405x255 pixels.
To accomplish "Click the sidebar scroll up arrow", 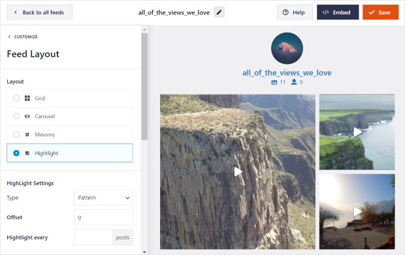I will [x=144, y=29].
